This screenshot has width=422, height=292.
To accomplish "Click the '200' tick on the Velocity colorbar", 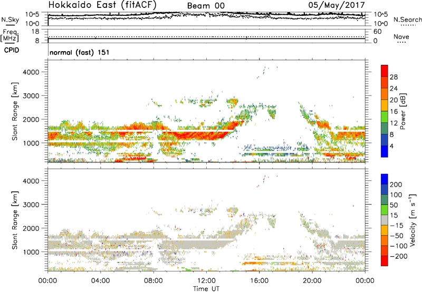I will pyautogui.click(x=396, y=184).
